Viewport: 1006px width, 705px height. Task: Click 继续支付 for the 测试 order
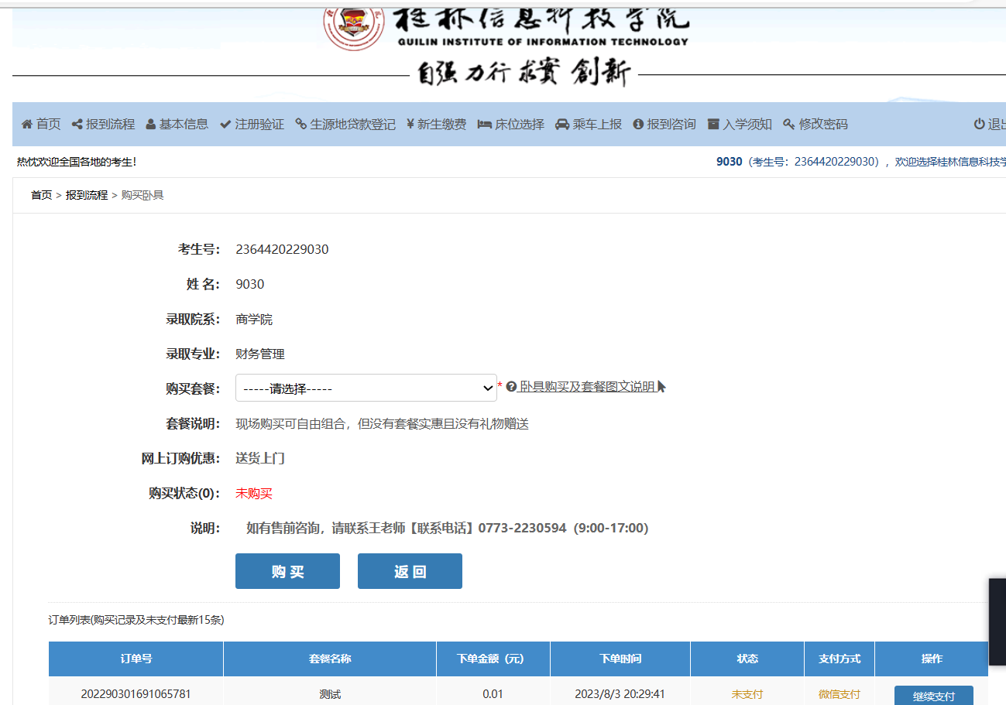point(933,696)
